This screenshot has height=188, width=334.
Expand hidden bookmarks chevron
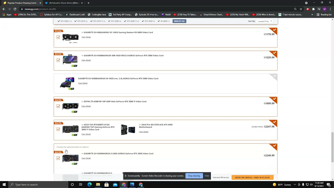pyautogui.click(x=312, y=15)
